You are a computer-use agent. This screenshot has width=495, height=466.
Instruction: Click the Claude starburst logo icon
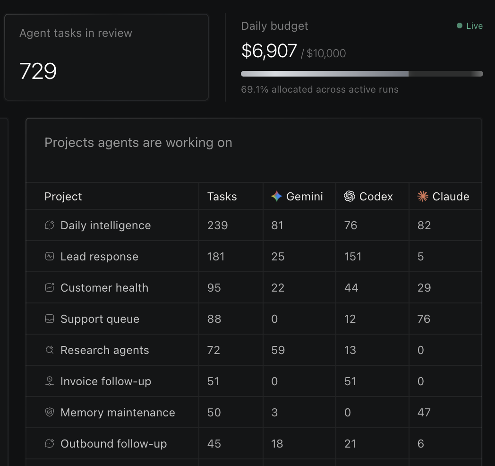coord(423,196)
